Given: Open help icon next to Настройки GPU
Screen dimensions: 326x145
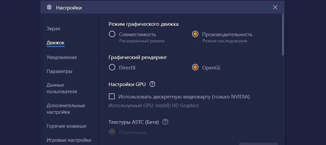Looking at the screenshot, I should (152, 84).
